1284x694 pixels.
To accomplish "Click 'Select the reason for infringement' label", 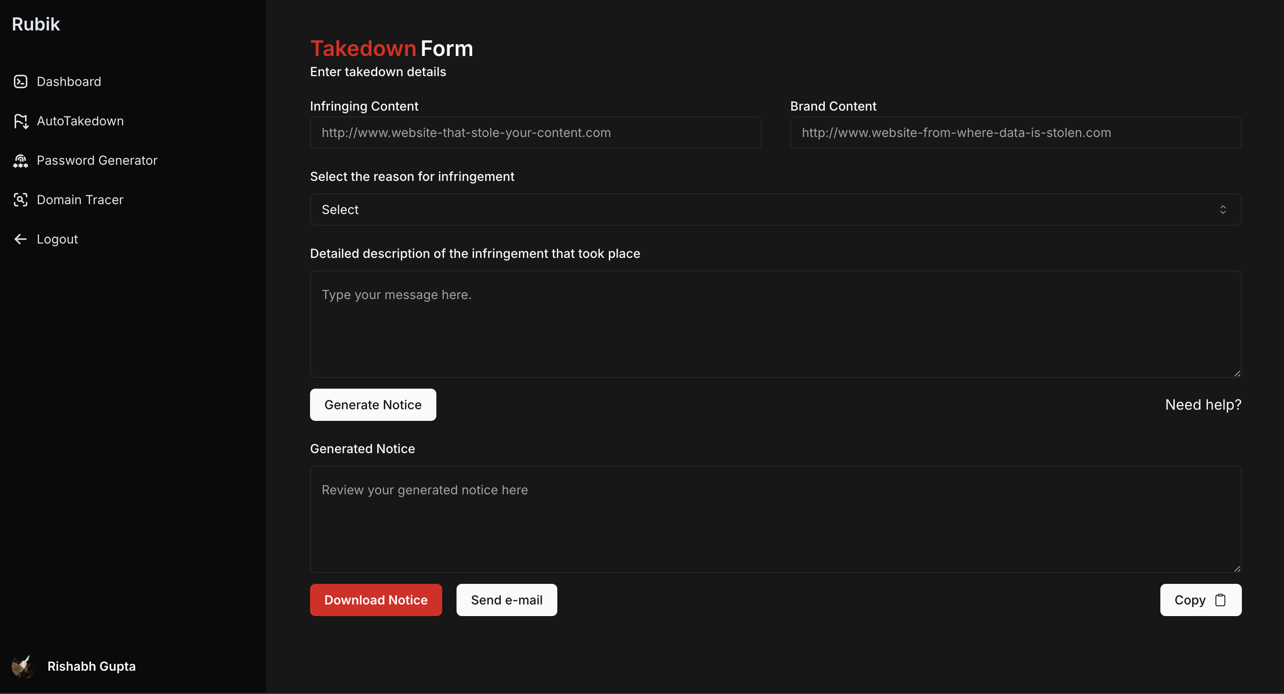I will pyautogui.click(x=412, y=177).
